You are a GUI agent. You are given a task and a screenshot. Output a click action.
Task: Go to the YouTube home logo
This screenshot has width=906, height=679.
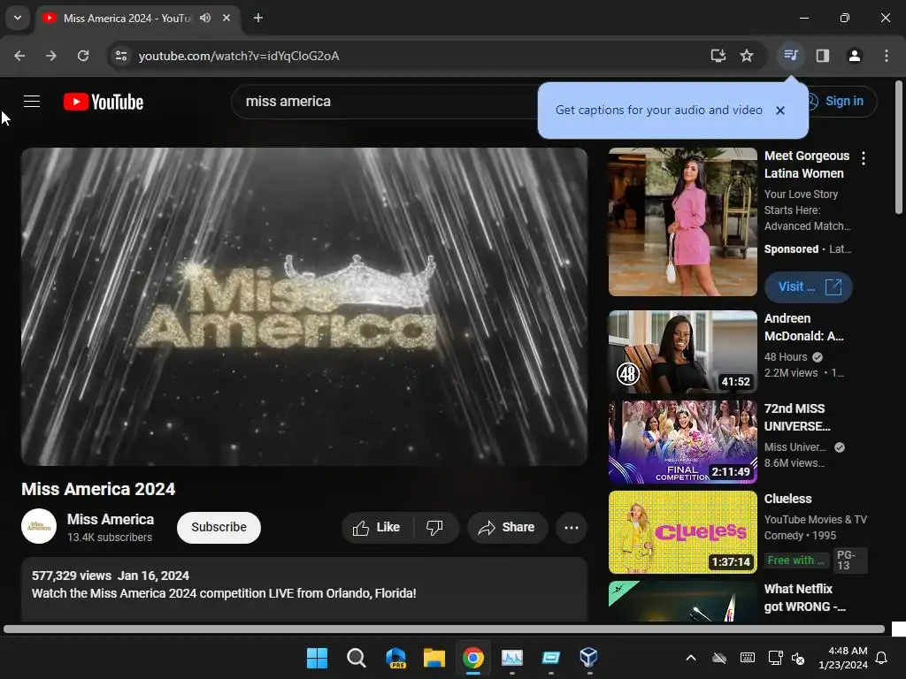point(104,102)
